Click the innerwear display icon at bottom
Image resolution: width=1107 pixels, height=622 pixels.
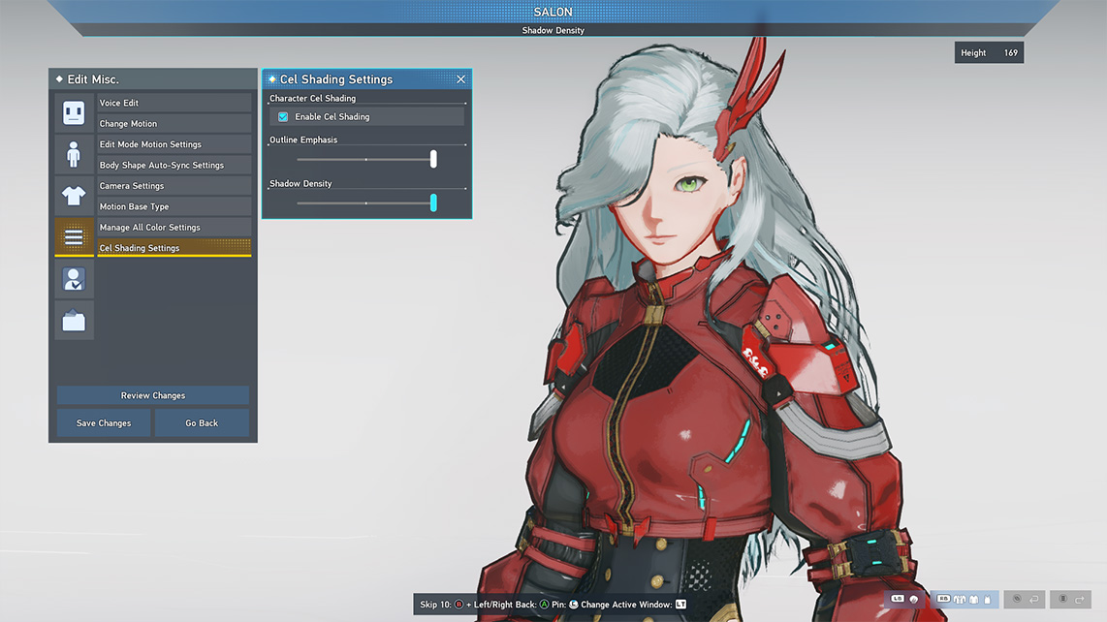pos(988,599)
